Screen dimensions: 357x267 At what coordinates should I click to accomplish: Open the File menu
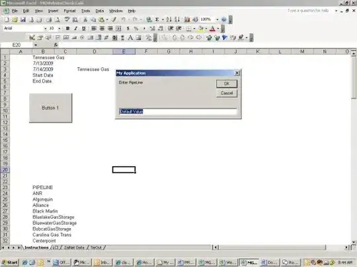click(x=15, y=11)
